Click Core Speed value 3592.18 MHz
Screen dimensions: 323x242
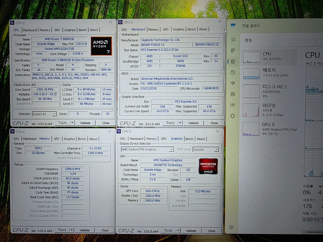pyautogui.click(x=45, y=89)
